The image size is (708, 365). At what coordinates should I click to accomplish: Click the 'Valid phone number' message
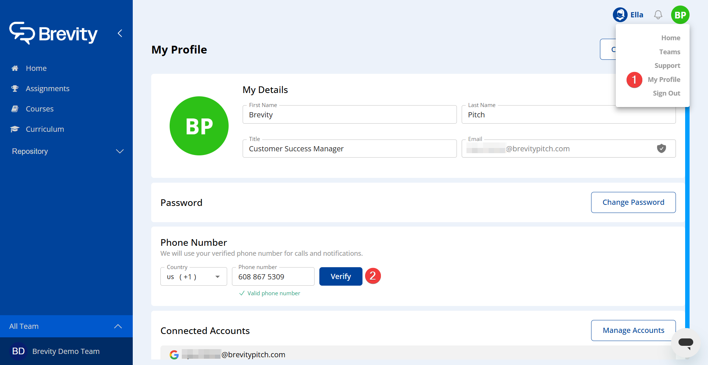[x=270, y=293]
